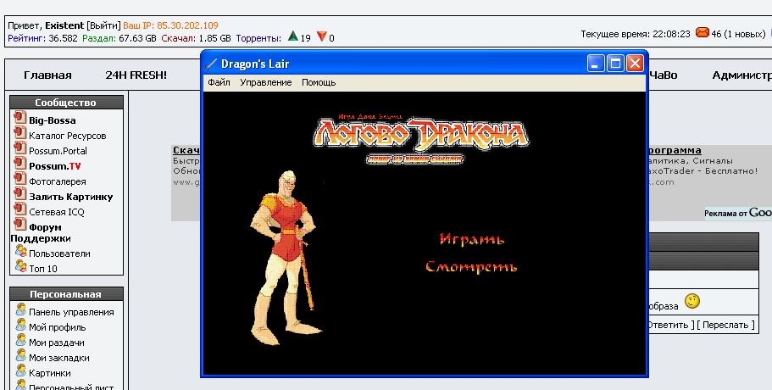Open Каталог Ресурсов in the sidebar
The height and width of the screenshot is (390, 772).
coord(68,136)
